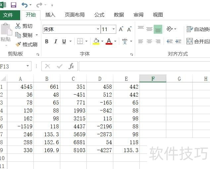The height and width of the screenshot is (169, 210).
Task: Expand the text orientation dropdown
Action: (x=175, y=29)
